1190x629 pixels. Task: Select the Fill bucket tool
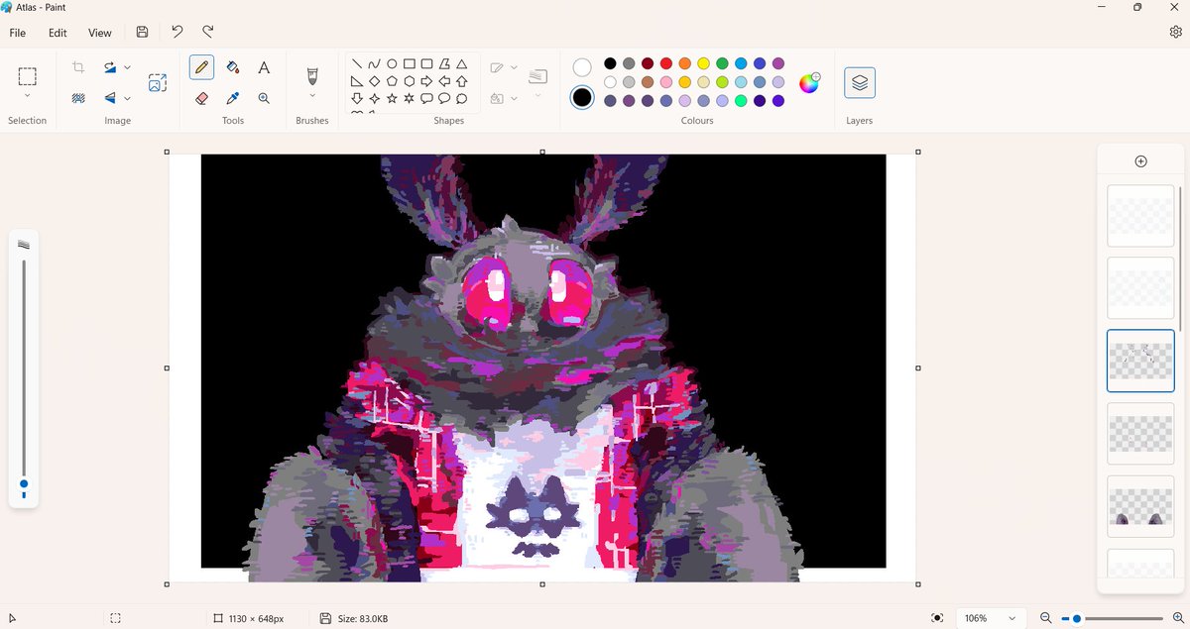point(233,68)
